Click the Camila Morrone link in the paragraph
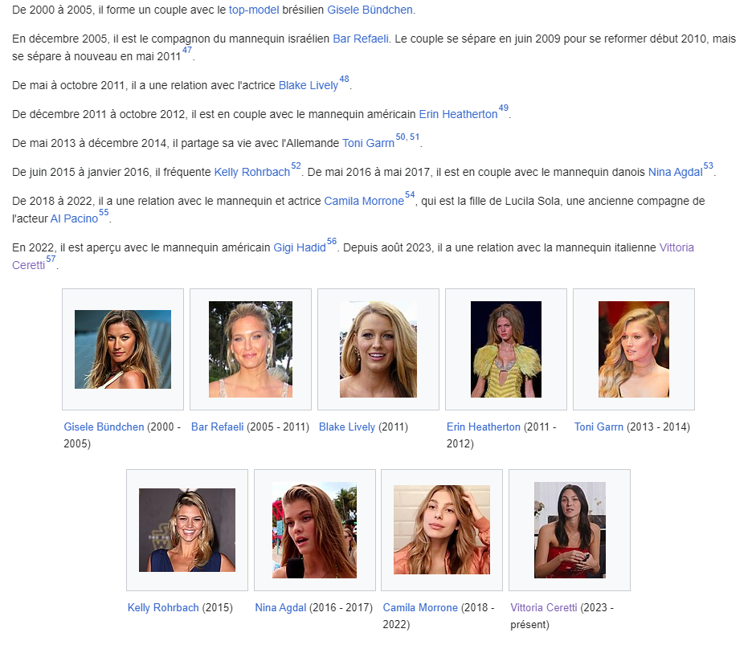 (363, 202)
